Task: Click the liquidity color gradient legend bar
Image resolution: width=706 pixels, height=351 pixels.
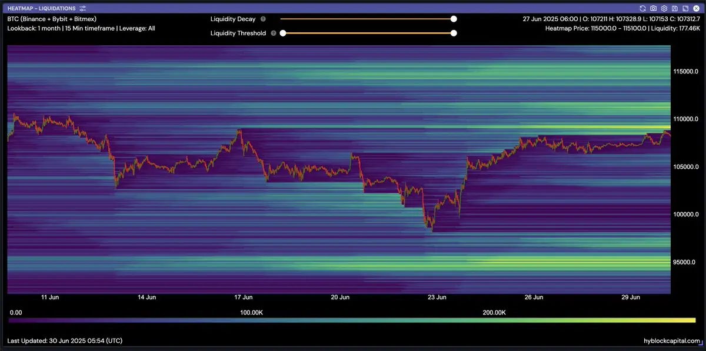Action: tap(352, 320)
